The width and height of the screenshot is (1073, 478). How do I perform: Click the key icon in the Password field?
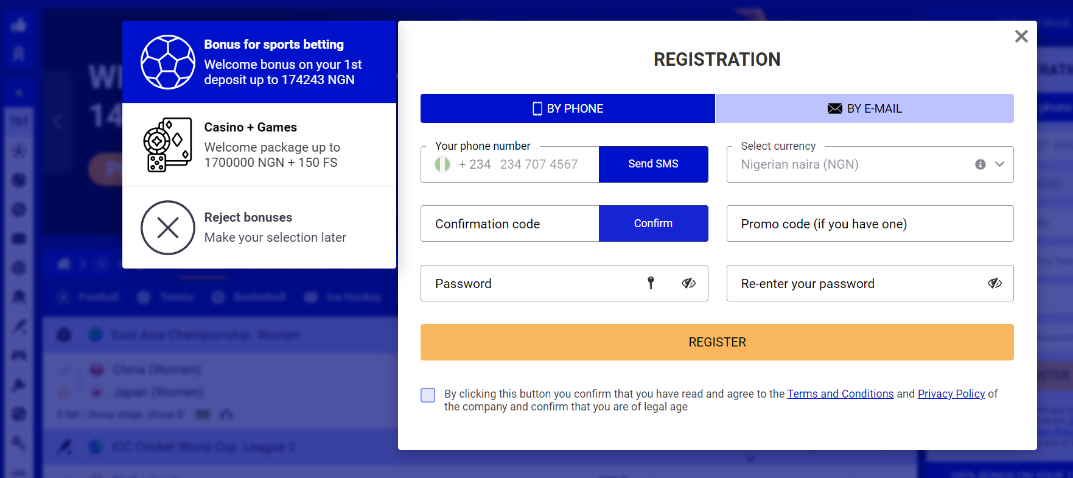point(651,283)
